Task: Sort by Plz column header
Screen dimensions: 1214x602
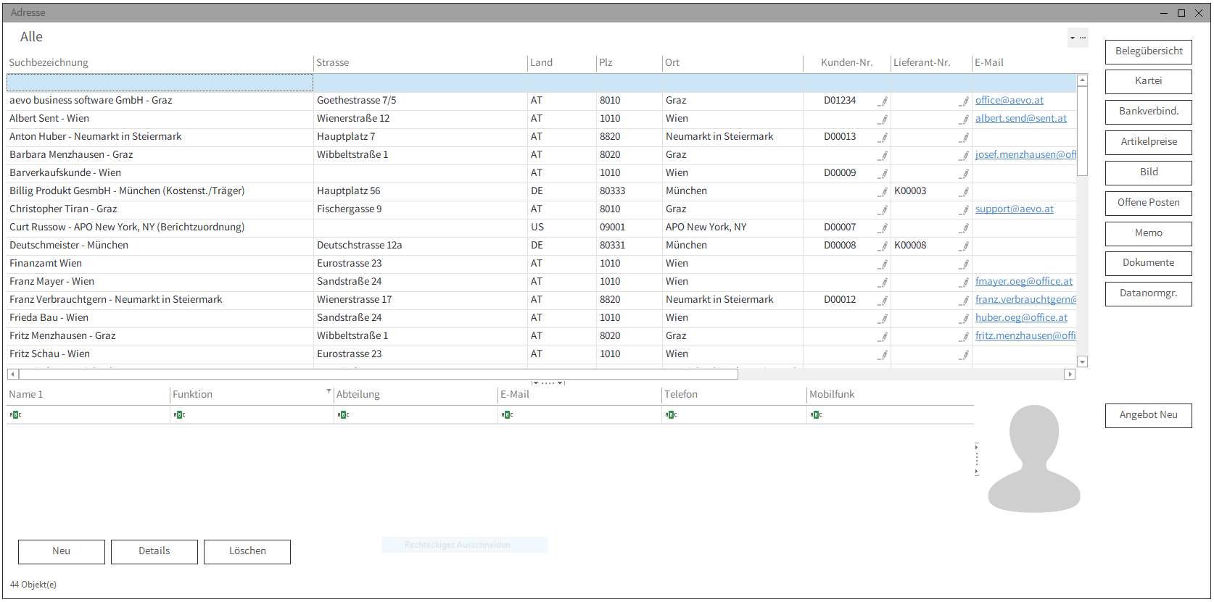Action: 629,63
